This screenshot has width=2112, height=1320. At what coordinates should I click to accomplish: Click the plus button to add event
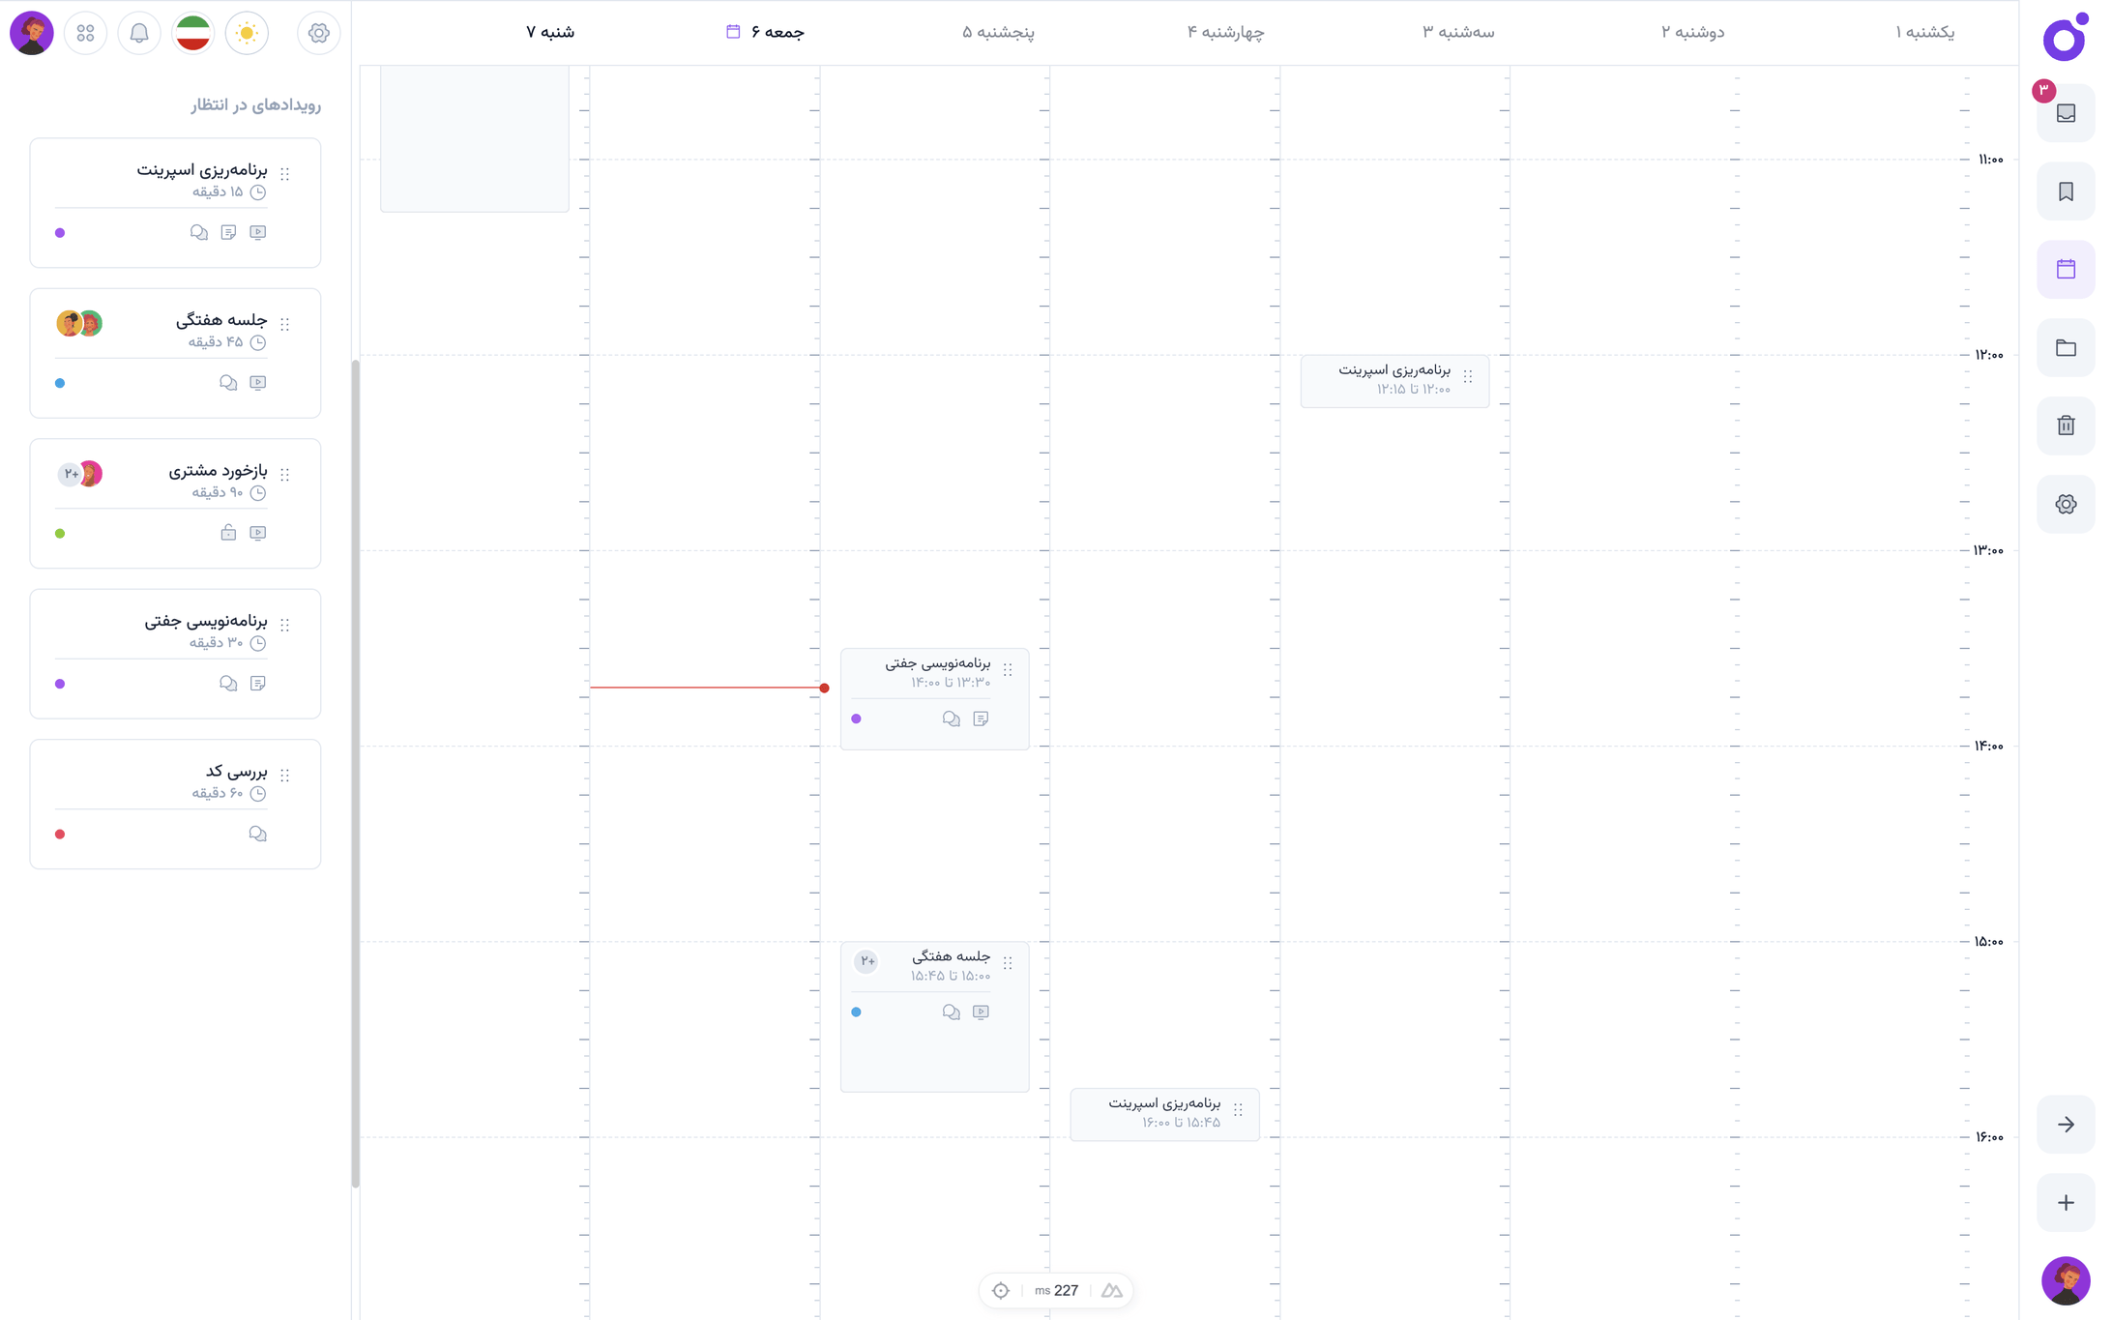[2066, 1202]
